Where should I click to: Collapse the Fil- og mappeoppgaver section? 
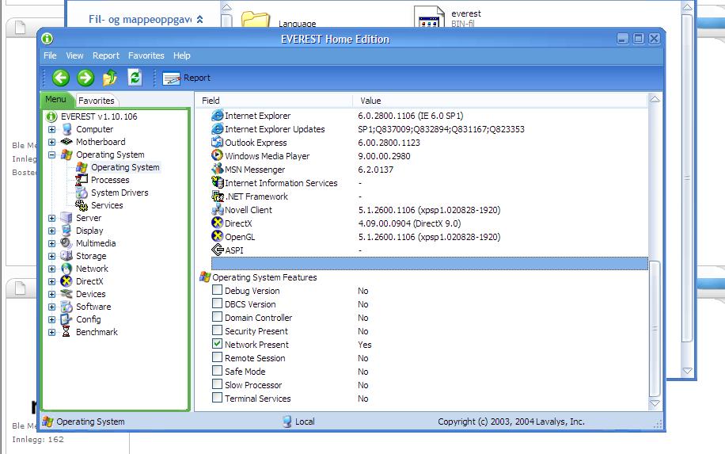click(x=200, y=19)
